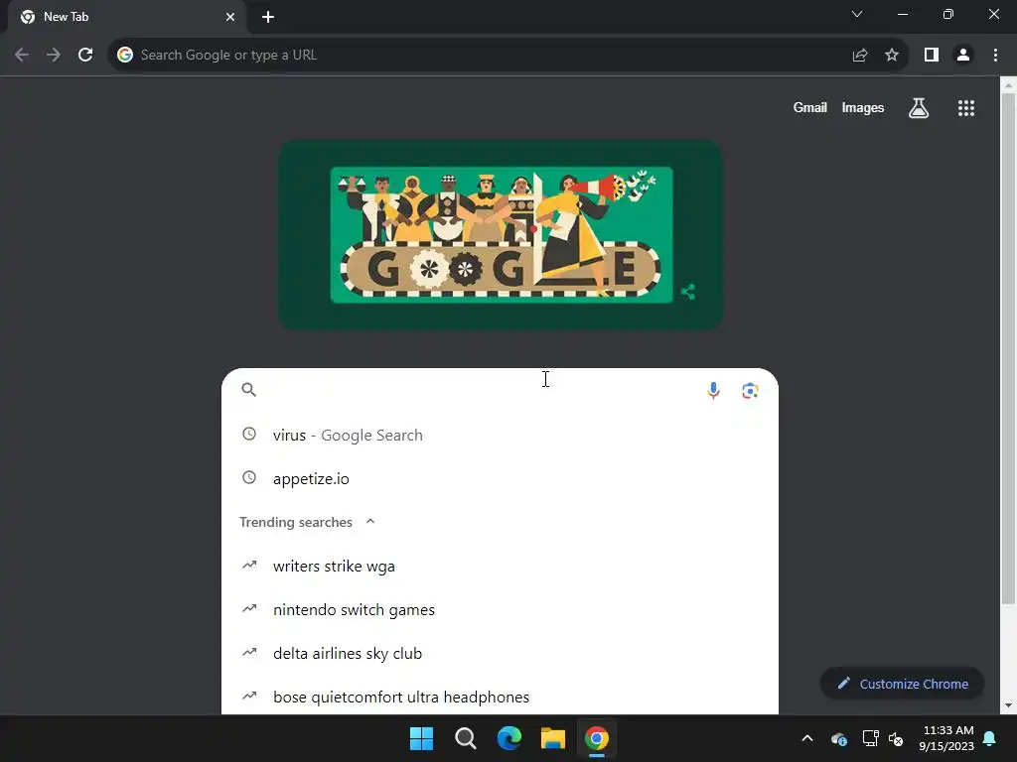This screenshot has width=1017, height=762.
Task: Open the clock and date flyout
Action: [x=946, y=738]
